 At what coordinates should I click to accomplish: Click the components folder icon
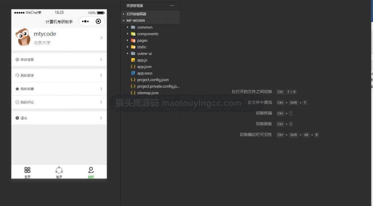(x=133, y=34)
